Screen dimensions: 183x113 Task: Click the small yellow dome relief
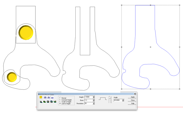point(12,77)
